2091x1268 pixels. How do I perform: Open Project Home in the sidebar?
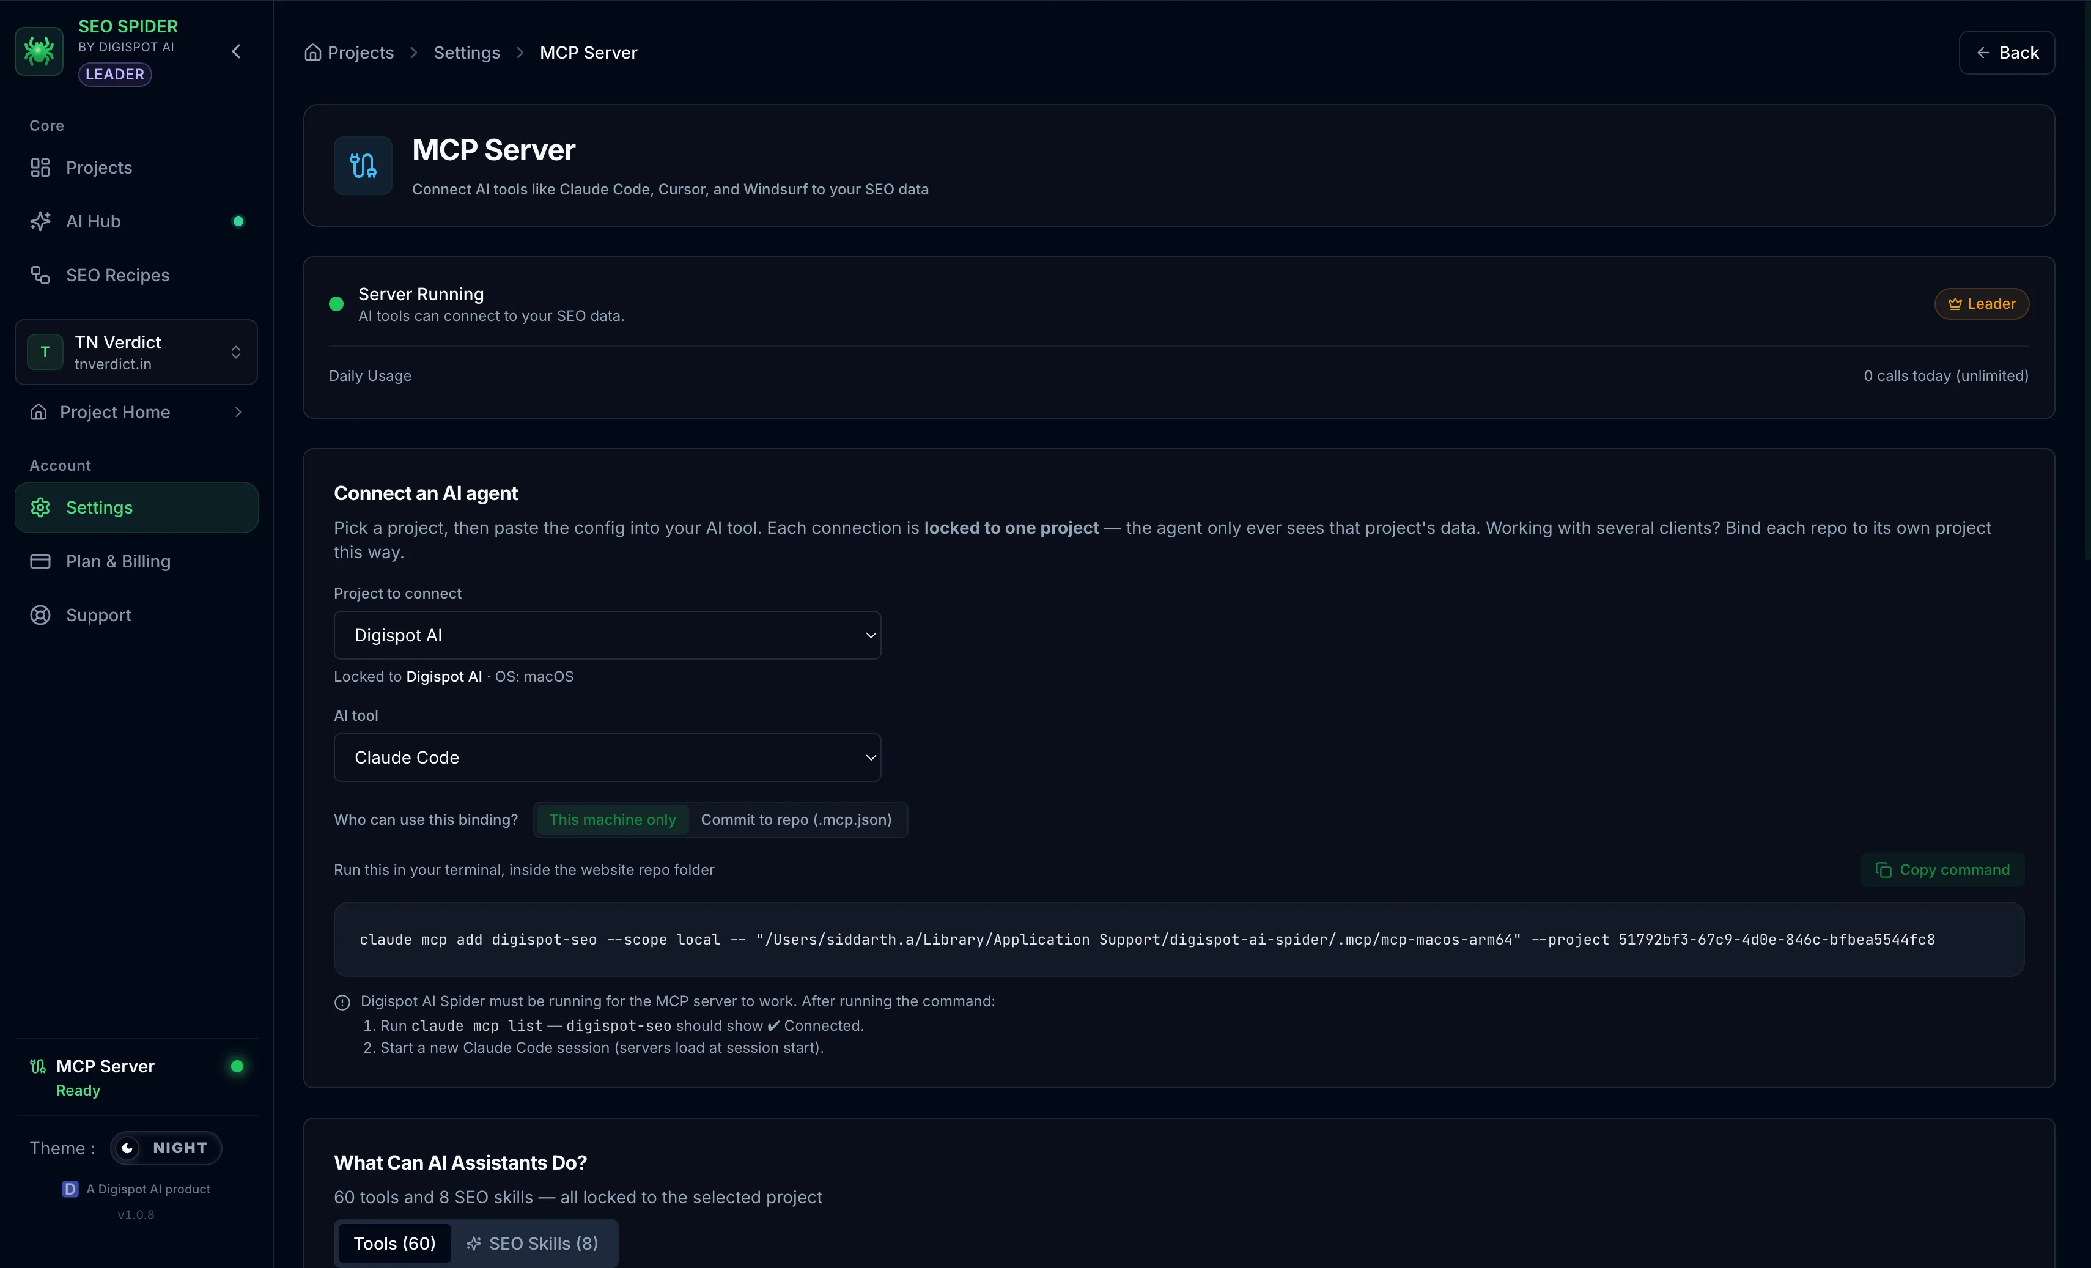136,413
